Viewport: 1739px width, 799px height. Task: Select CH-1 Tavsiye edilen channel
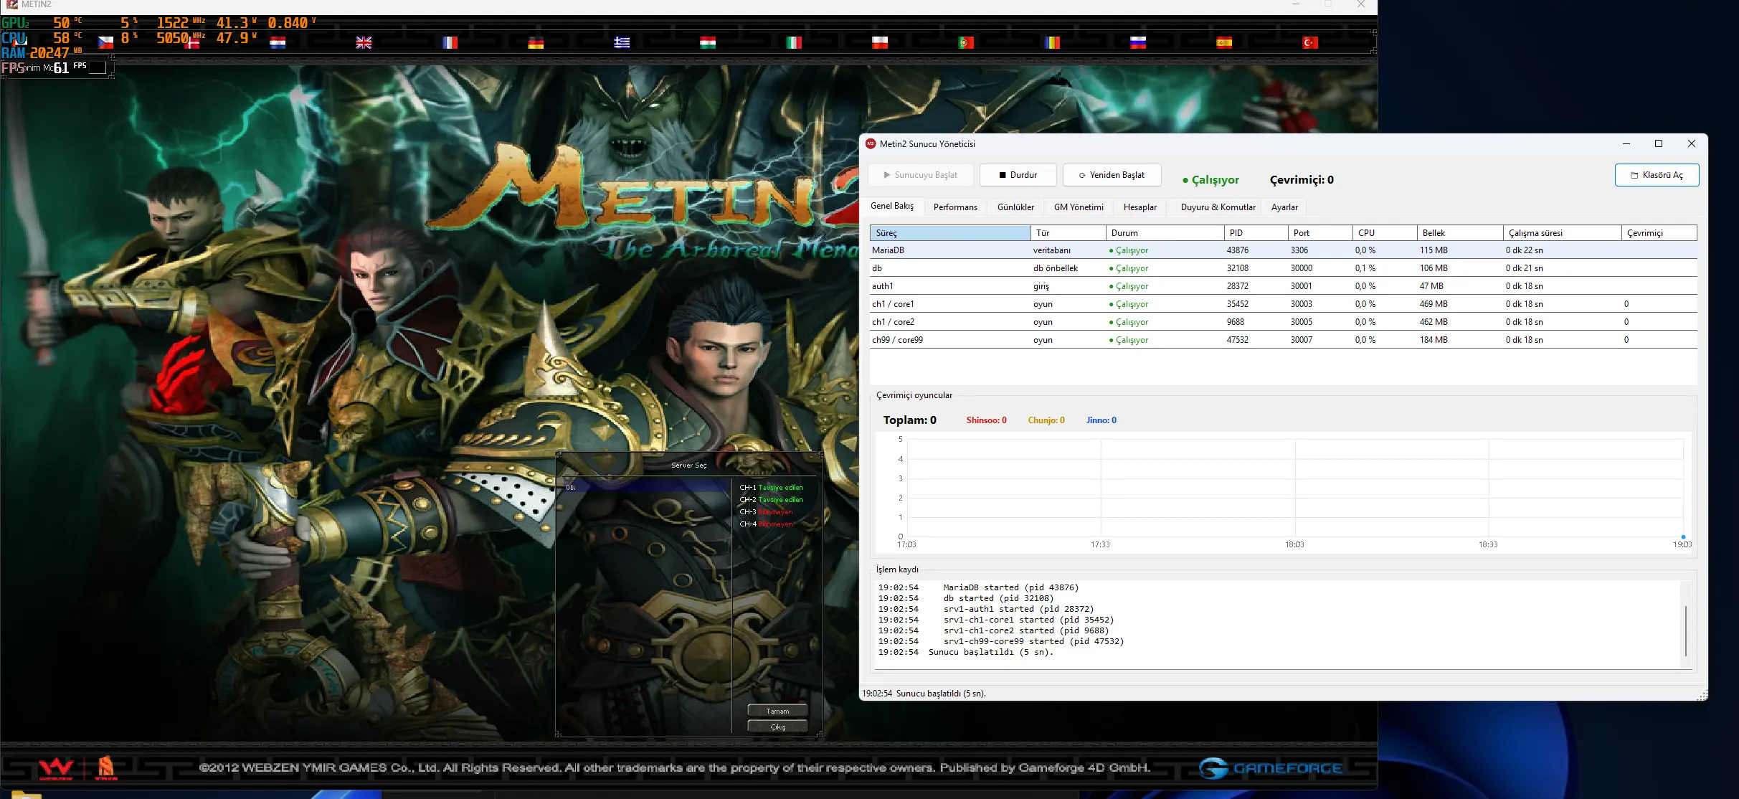772,488
